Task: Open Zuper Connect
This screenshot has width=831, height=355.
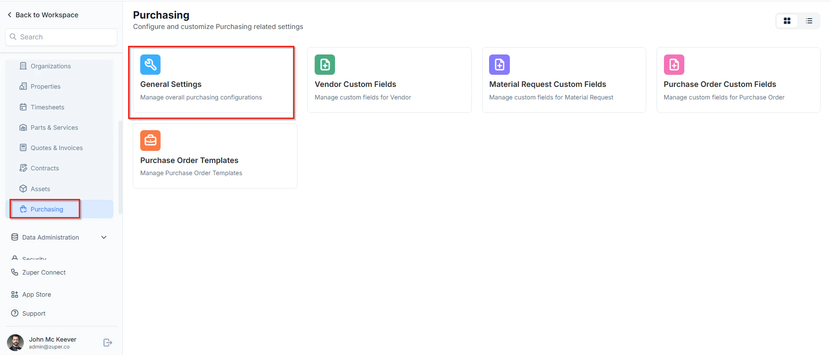Action: (x=44, y=272)
